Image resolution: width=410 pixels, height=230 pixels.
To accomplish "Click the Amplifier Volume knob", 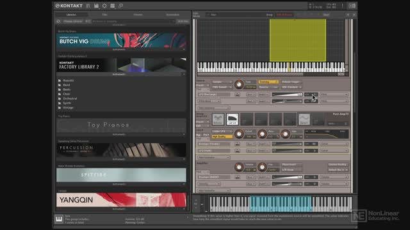I will click(239, 167).
